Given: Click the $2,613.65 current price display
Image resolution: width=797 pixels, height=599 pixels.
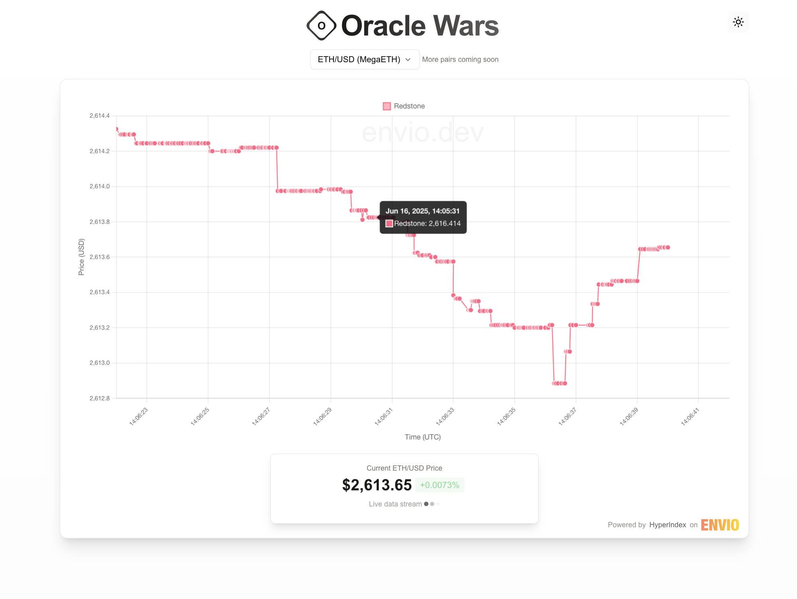Looking at the screenshot, I should pyautogui.click(x=376, y=485).
